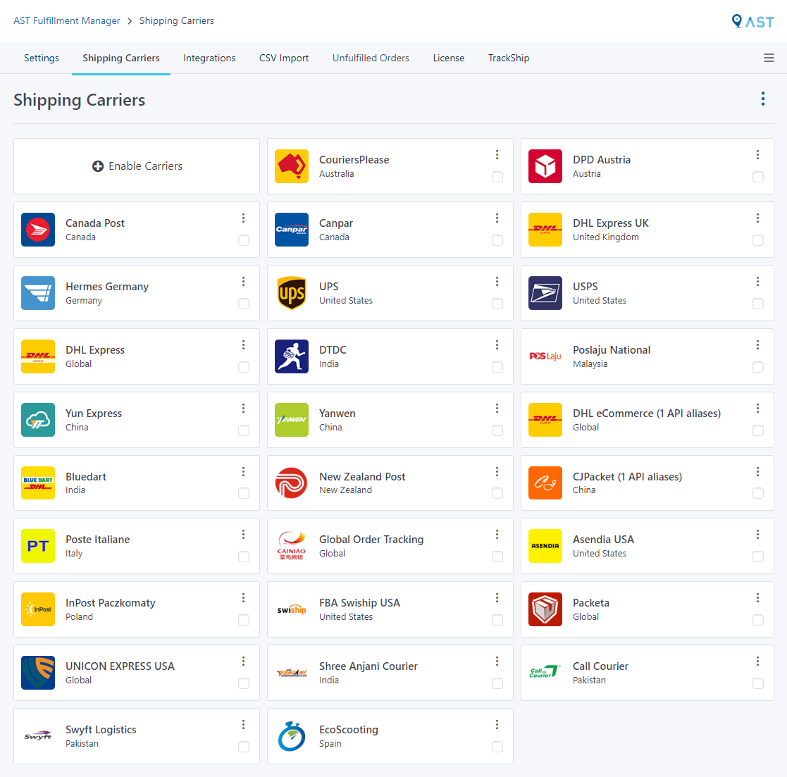Open the hamburger menu on the right
This screenshot has height=777, width=787.
point(769,58)
